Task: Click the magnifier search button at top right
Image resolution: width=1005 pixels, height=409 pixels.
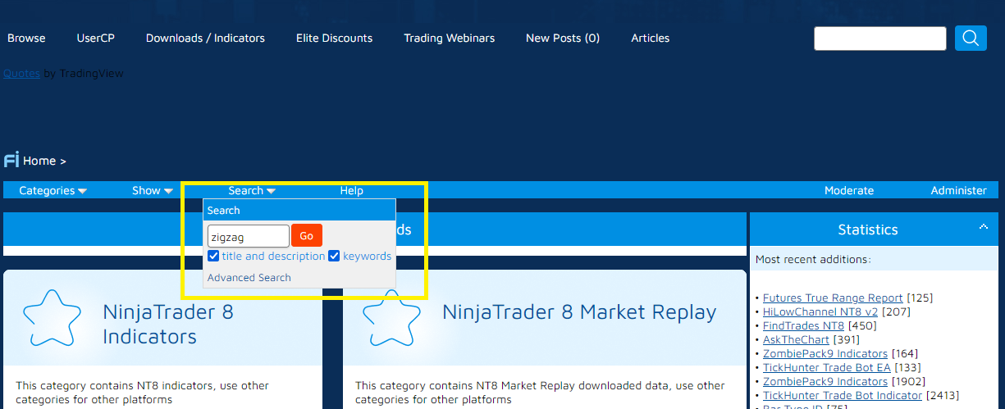Action: pyautogui.click(x=971, y=39)
